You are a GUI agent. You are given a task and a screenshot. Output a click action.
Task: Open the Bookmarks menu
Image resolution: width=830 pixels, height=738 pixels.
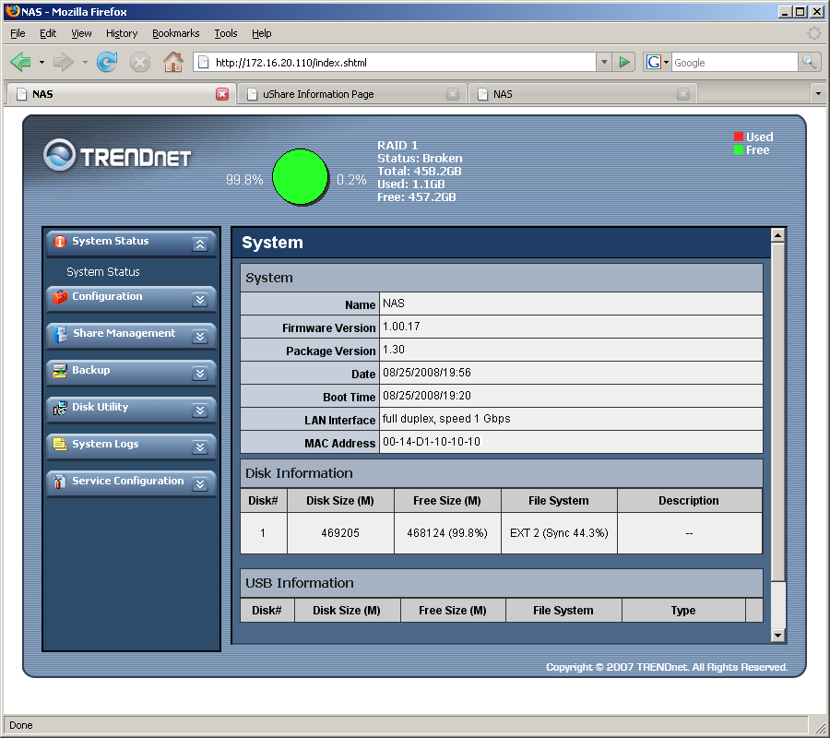click(176, 33)
